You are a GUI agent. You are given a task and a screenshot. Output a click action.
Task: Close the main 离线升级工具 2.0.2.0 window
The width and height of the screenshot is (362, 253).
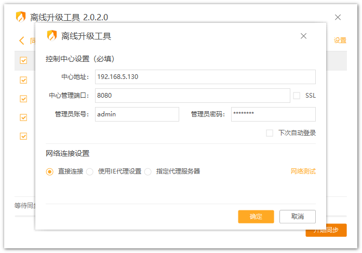coord(338,17)
